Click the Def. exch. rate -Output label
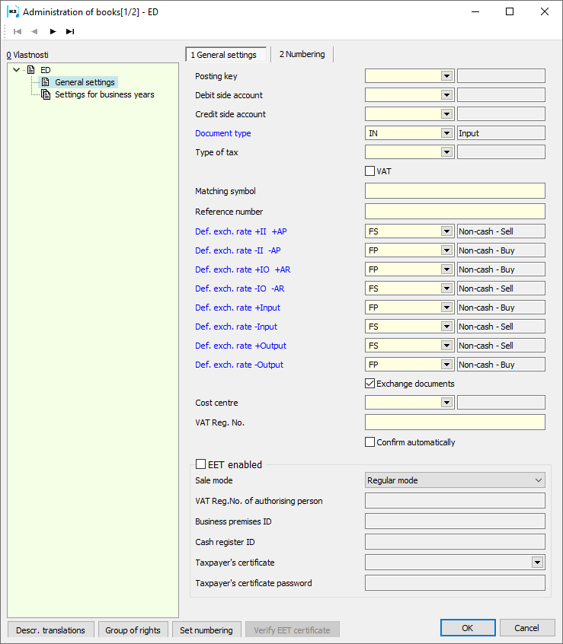Image resolution: width=563 pixels, height=644 pixels. [x=239, y=365]
